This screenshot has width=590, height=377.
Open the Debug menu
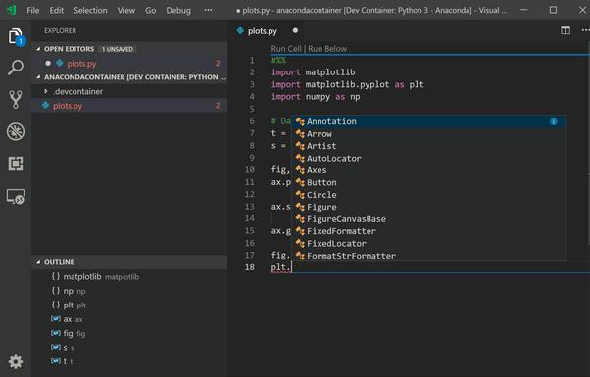pyautogui.click(x=178, y=10)
